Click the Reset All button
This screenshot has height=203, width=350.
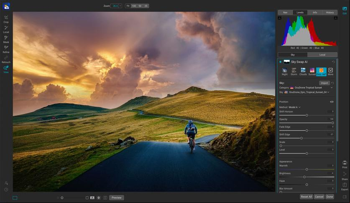[x=306, y=197]
